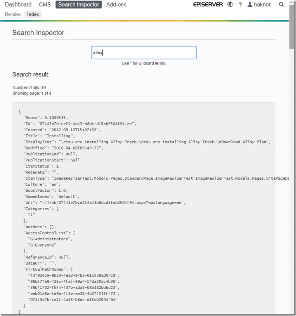Go to the CMS menu item
The image size is (296, 316).
(x=45, y=5)
